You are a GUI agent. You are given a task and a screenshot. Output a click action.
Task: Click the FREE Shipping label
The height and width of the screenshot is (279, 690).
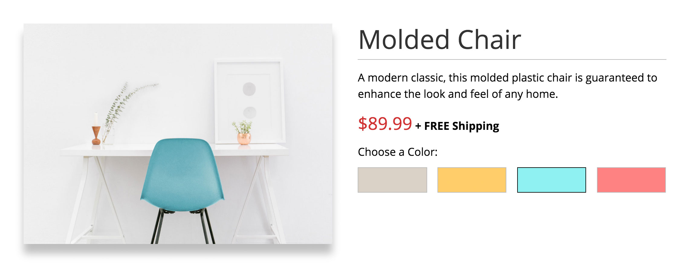461,126
